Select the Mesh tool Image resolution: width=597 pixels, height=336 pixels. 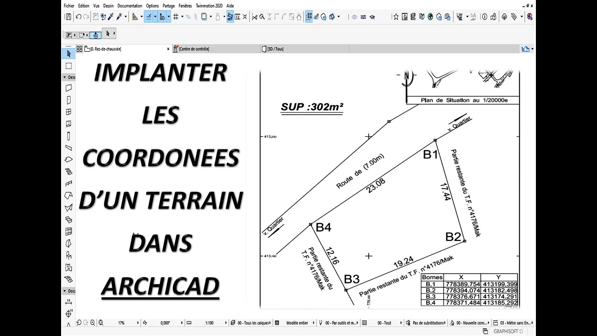(69, 280)
